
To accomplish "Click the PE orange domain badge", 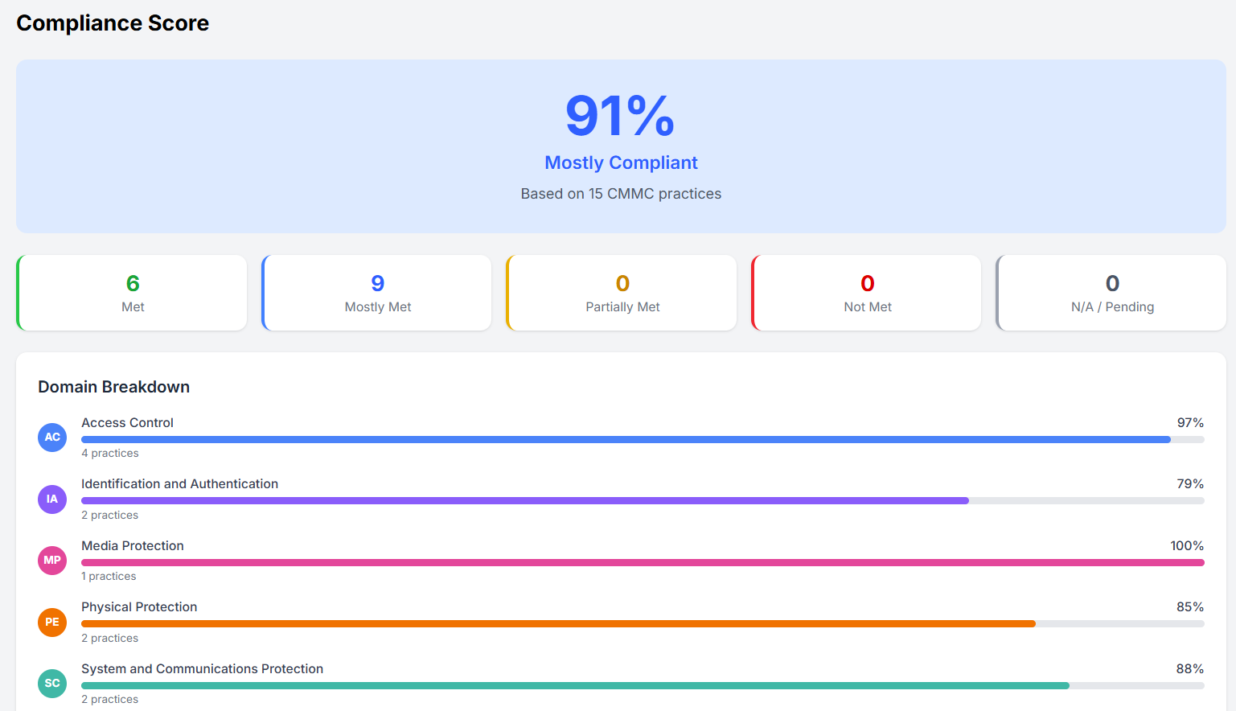I will pyautogui.click(x=52, y=623).
